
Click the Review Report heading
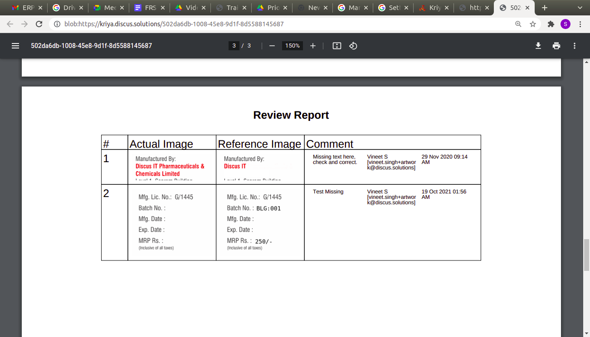(291, 115)
